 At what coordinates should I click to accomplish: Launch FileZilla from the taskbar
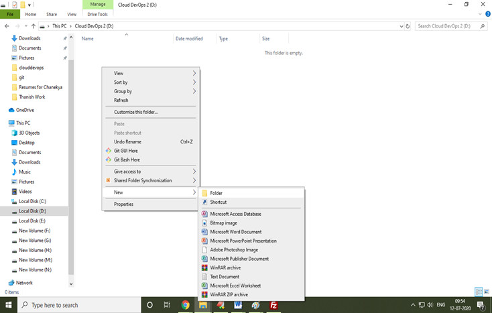(x=273, y=305)
